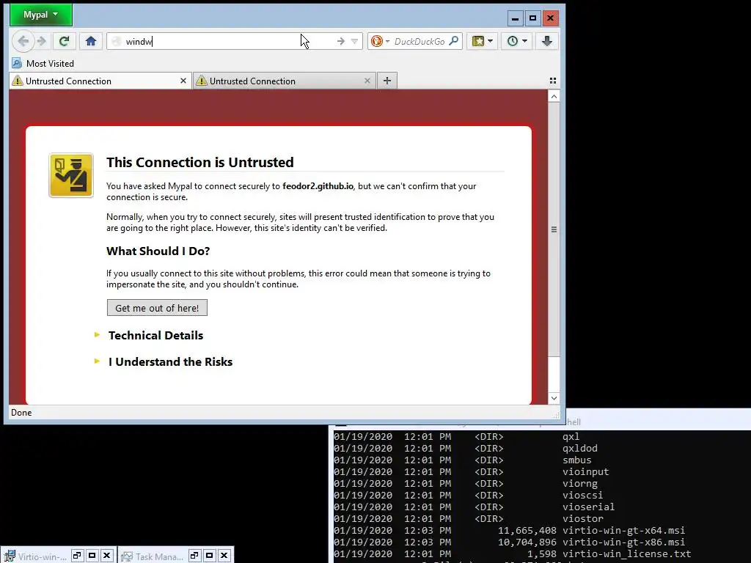The width and height of the screenshot is (751, 563).
Task: Click 'virtio-win-gt-x64.msi' in the console
Action: click(x=623, y=530)
